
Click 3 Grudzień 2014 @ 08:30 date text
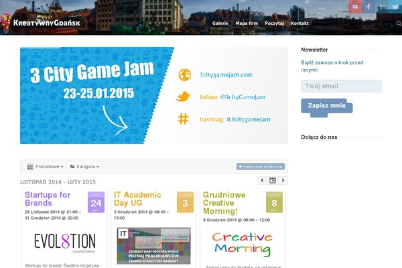pos(141,215)
